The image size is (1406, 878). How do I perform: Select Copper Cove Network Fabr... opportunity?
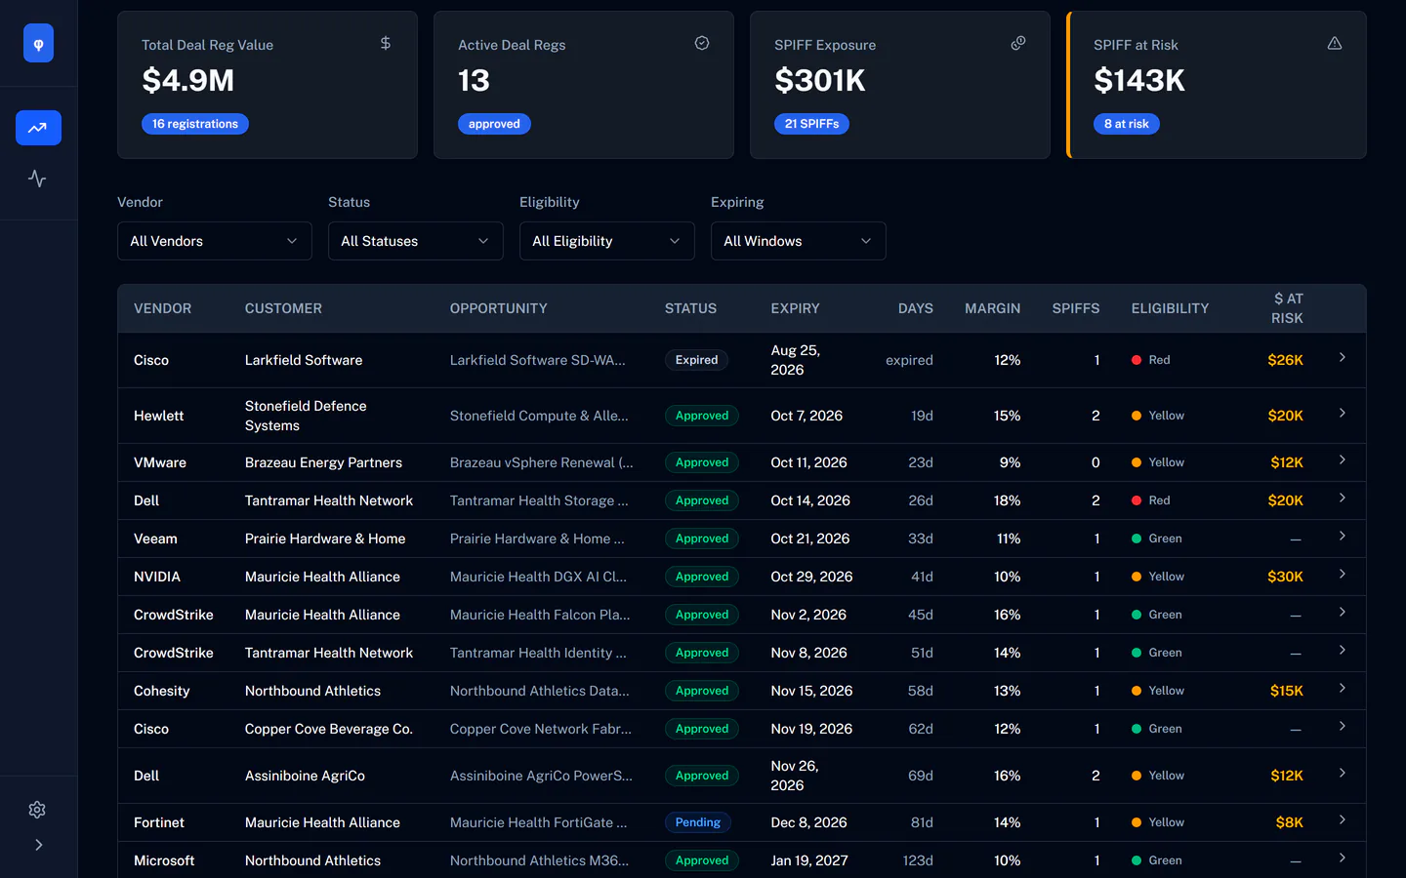541,729
